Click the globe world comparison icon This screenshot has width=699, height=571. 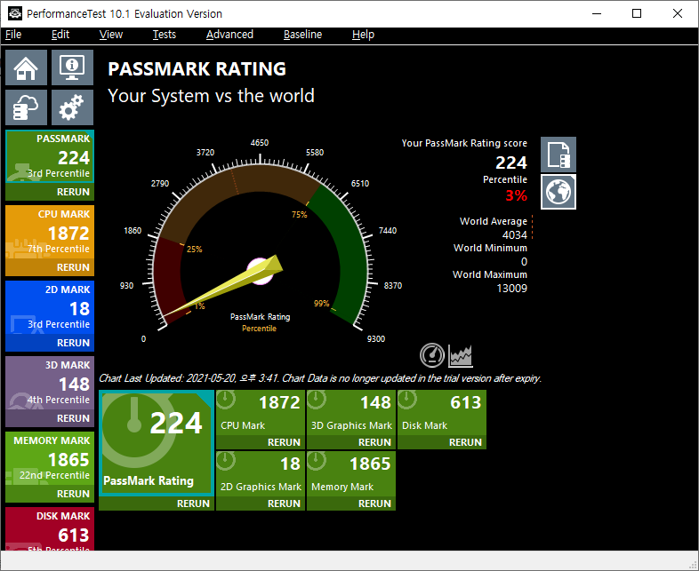click(x=558, y=192)
